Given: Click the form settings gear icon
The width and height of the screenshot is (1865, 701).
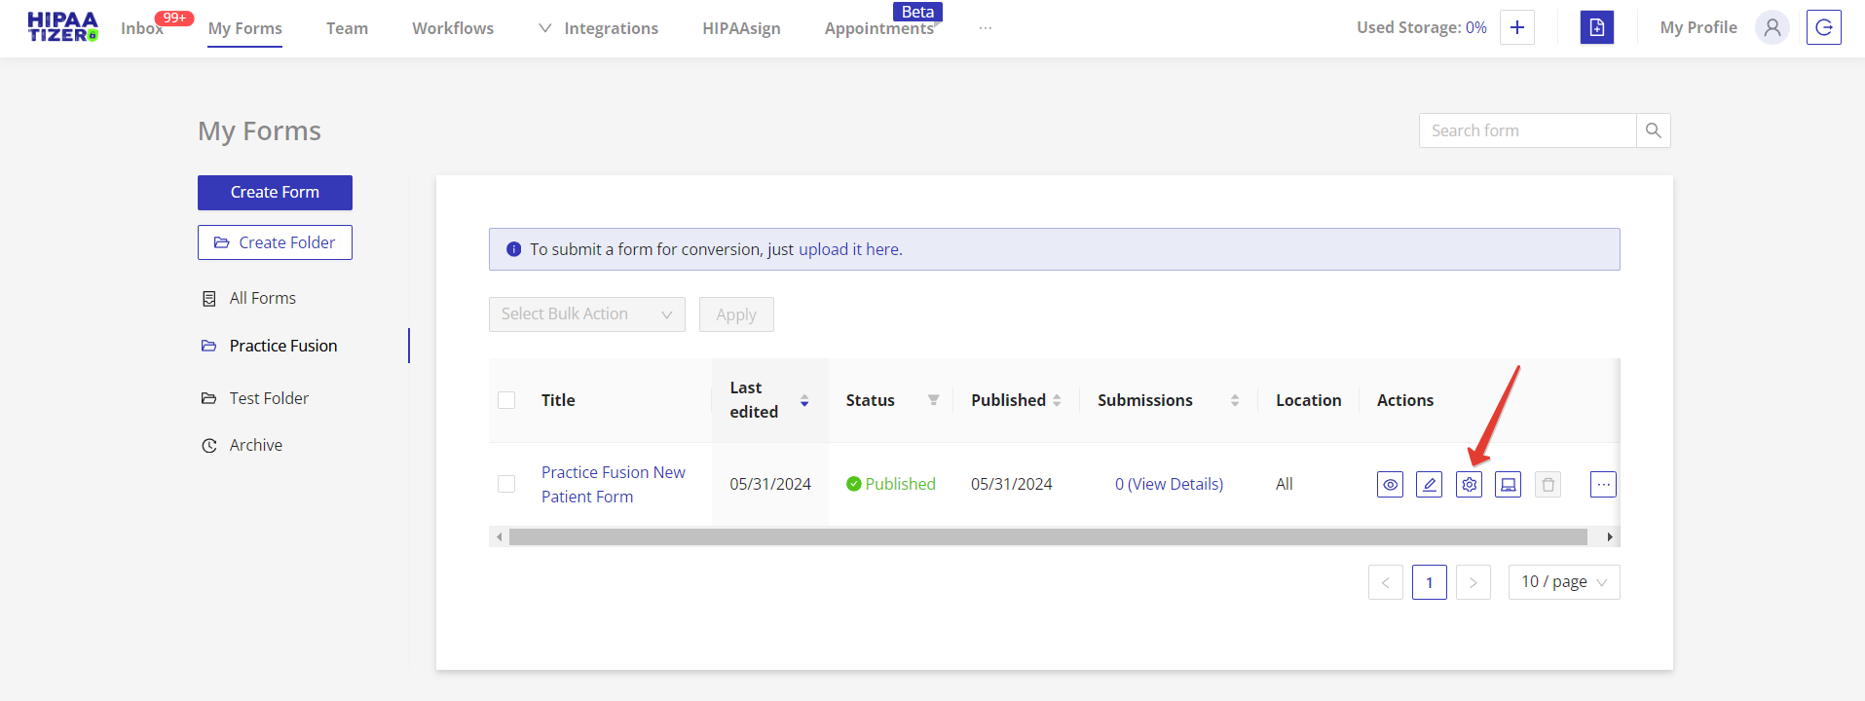Looking at the screenshot, I should (1469, 484).
